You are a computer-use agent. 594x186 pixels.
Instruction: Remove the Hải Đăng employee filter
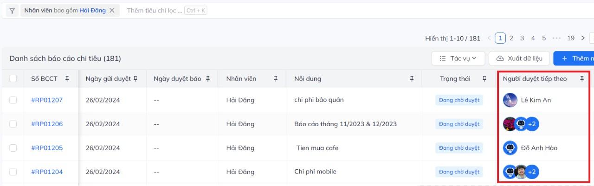[112, 11]
